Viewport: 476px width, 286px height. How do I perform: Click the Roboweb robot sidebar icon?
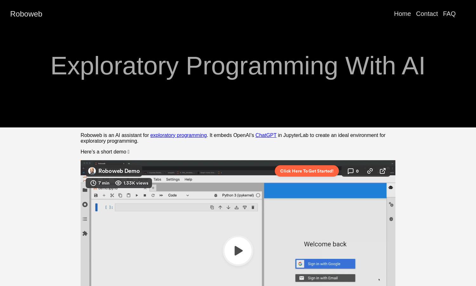pyautogui.click(x=391, y=187)
